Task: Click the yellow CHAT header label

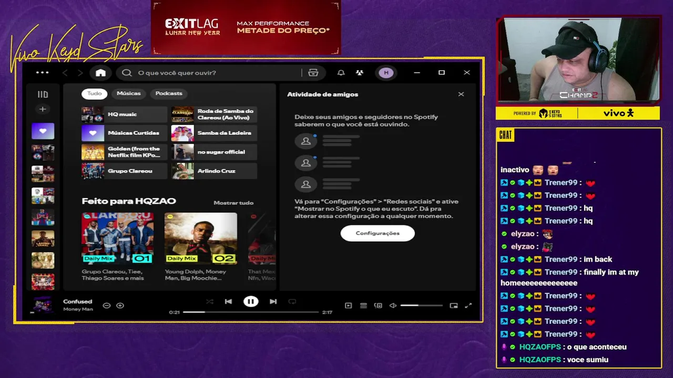Action: (505, 135)
